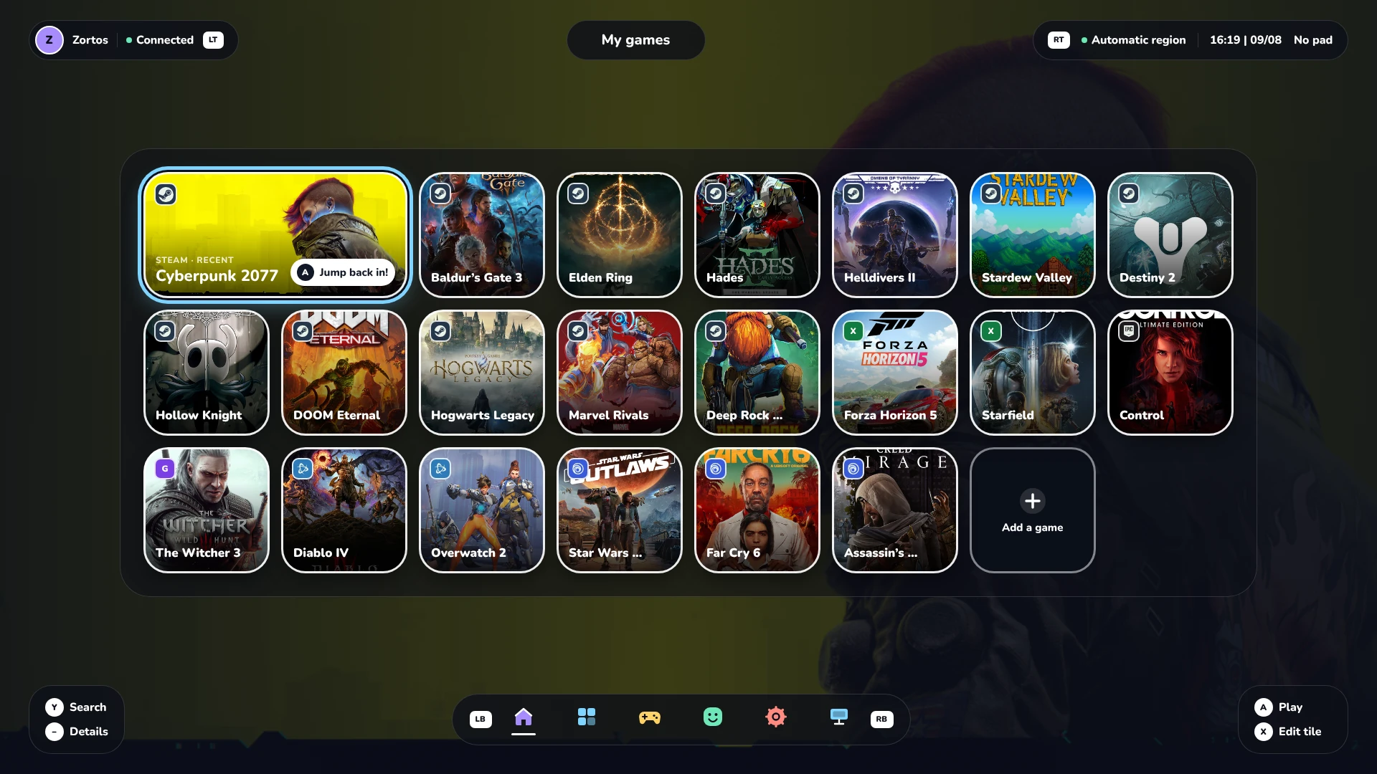Viewport: 1377px width, 774px height.
Task: Click the 16:19 | 09/08 clock text
Action: tap(1246, 40)
